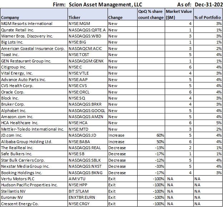The width and height of the screenshot is (223, 207).
Task: Select 'HCA Healthcare Inc.' cell
Action: [x=34, y=123]
